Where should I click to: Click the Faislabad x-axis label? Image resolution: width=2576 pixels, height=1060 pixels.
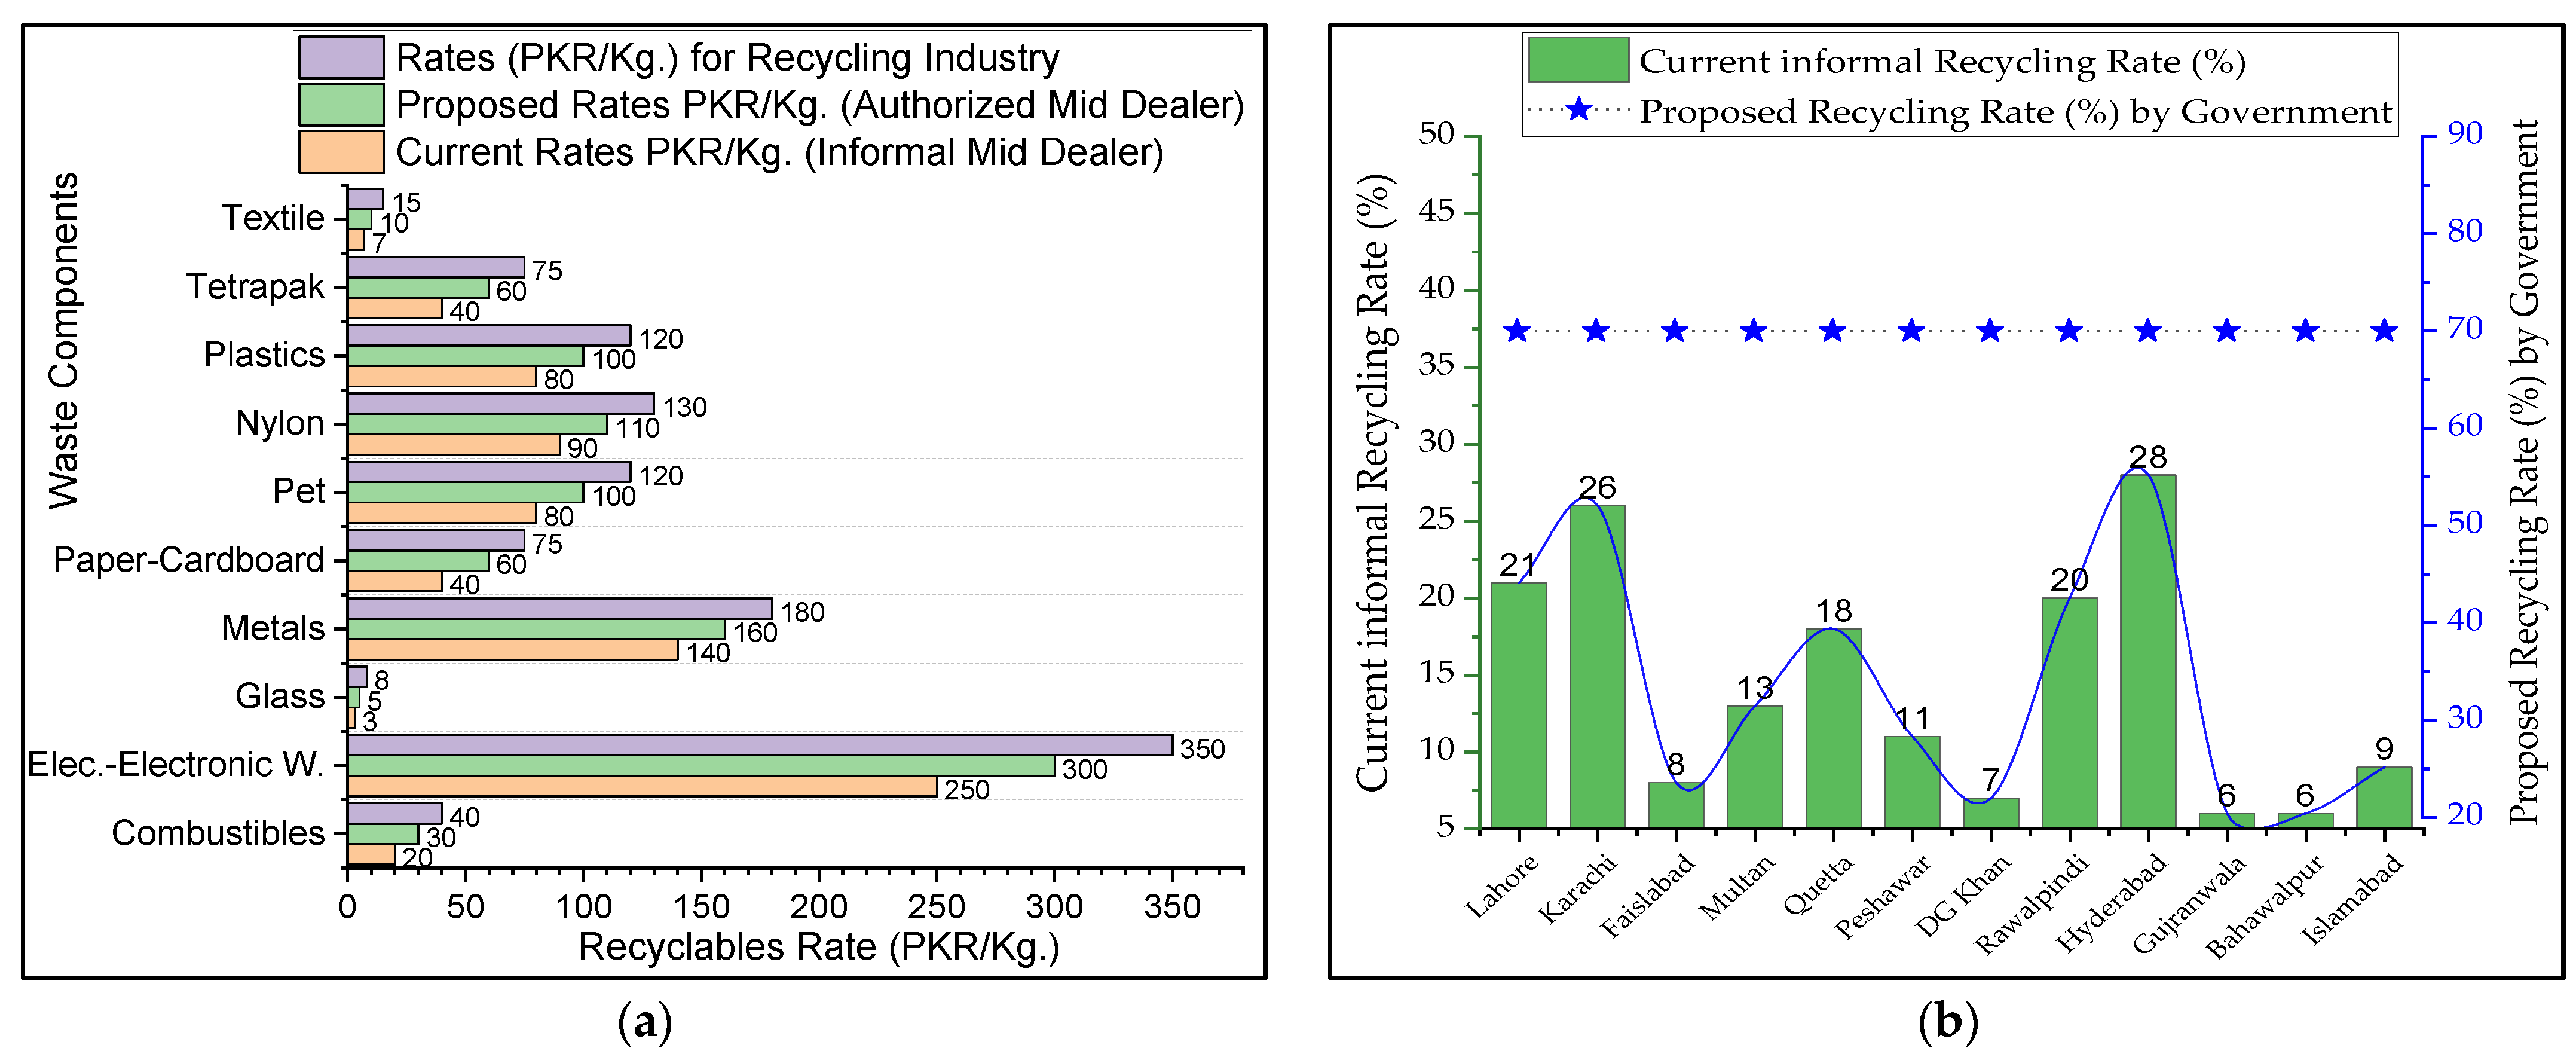tap(1648, 895)
